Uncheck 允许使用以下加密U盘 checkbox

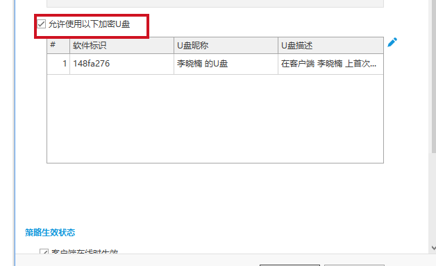point(42,24)
